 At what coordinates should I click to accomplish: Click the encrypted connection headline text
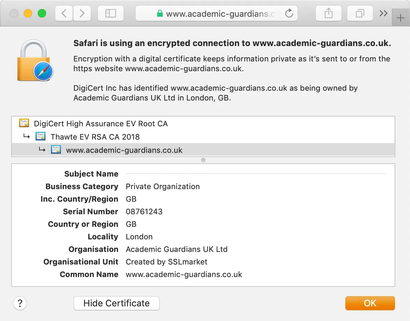click(x=232, y=43)
